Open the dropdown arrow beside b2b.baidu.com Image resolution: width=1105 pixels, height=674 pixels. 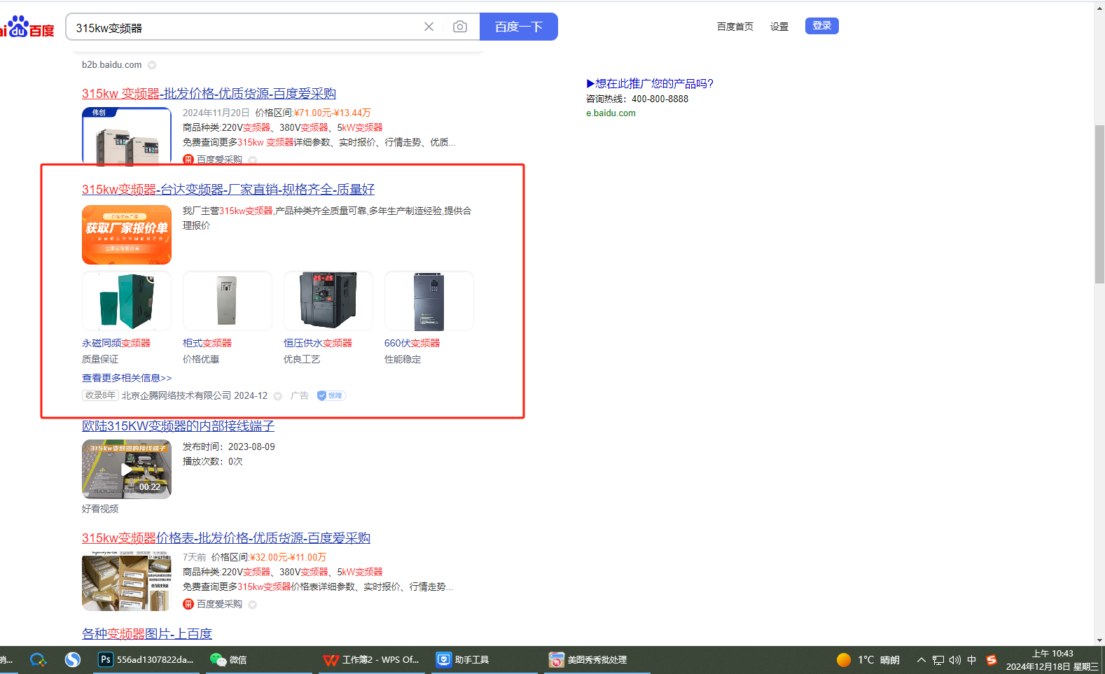(152, 65)
